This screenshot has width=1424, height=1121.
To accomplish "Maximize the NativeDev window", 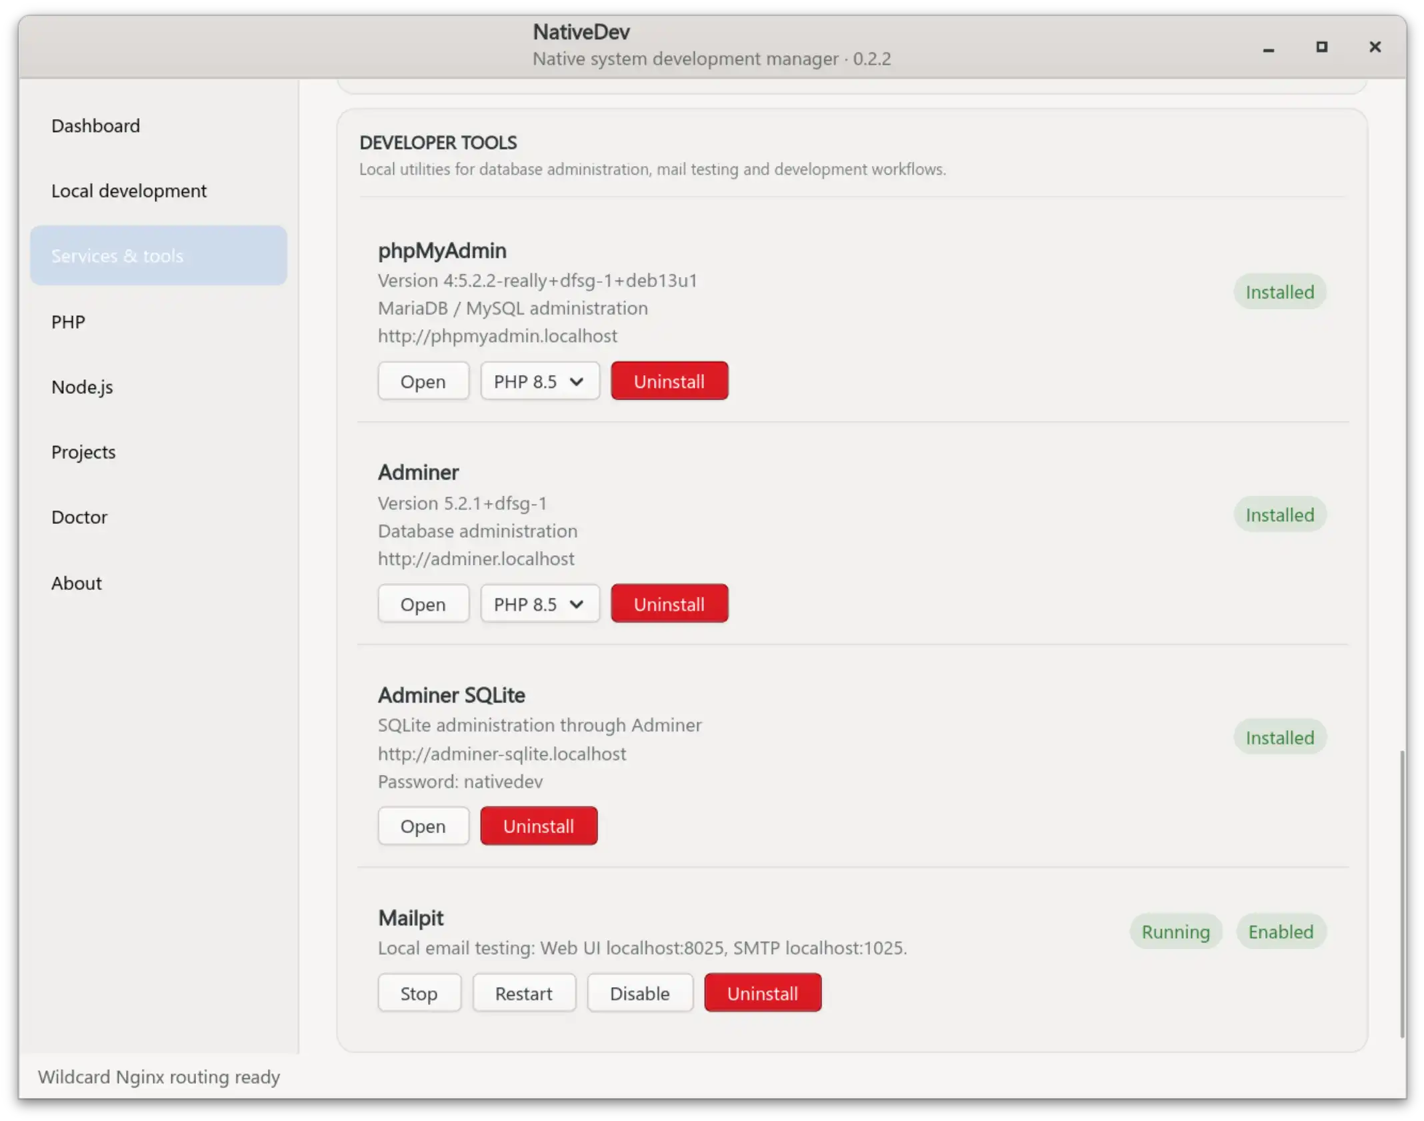I will [1321, 47].
